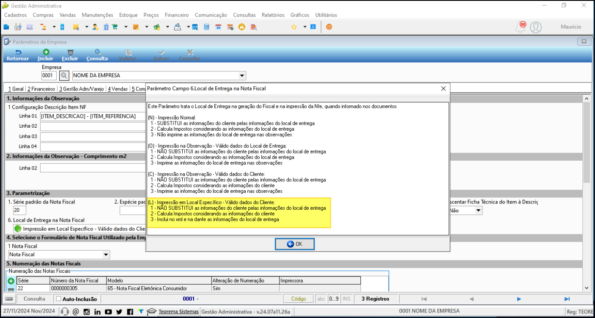The height and width of the screenshot is (318, 595).
Task: Open the Financeiro menu
Action: (177, 15)
